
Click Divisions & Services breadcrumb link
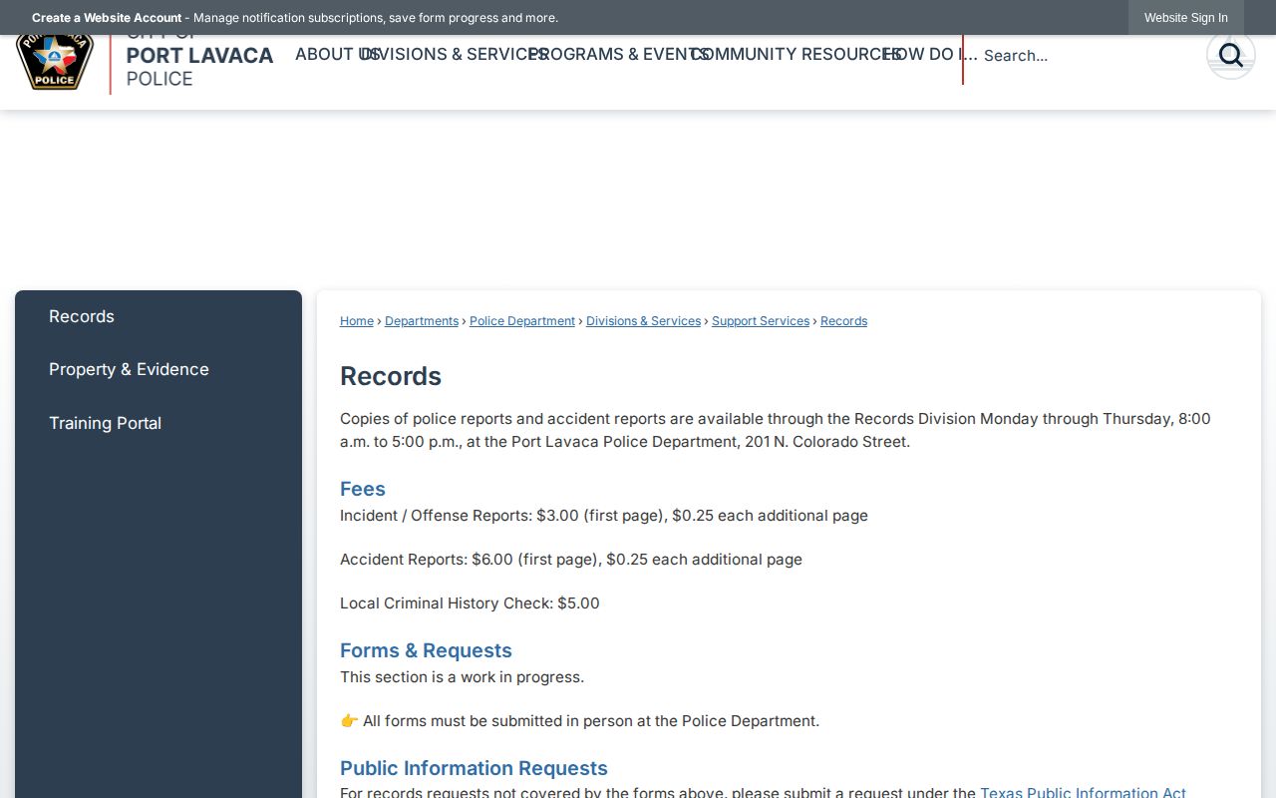(643, 321)
